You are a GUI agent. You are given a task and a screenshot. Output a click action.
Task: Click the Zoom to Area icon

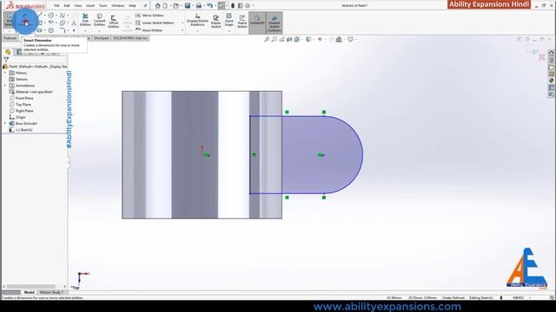point(275,39)
